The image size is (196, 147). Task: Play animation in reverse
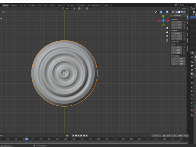coord(78,136)
